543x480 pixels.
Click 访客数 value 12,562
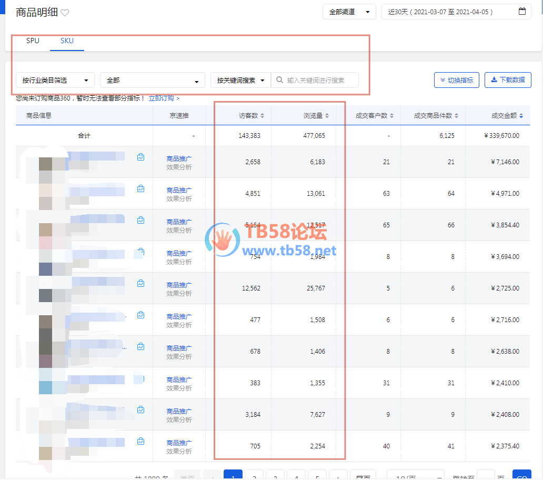[x=251, y=288]
